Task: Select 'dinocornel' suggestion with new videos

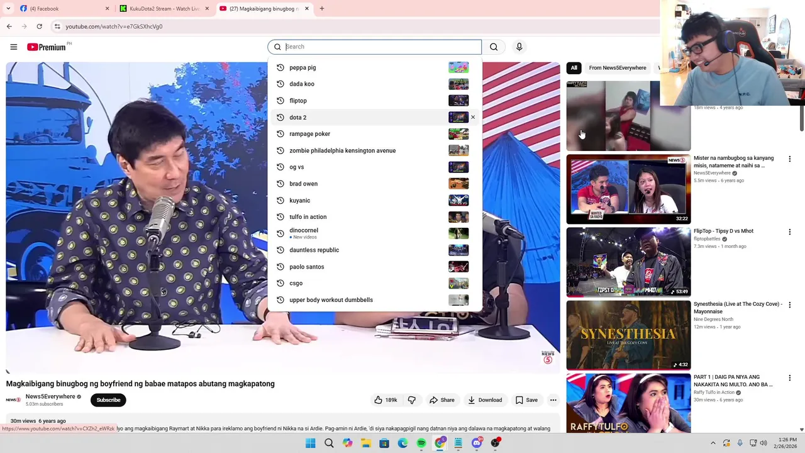Action: 375,233
